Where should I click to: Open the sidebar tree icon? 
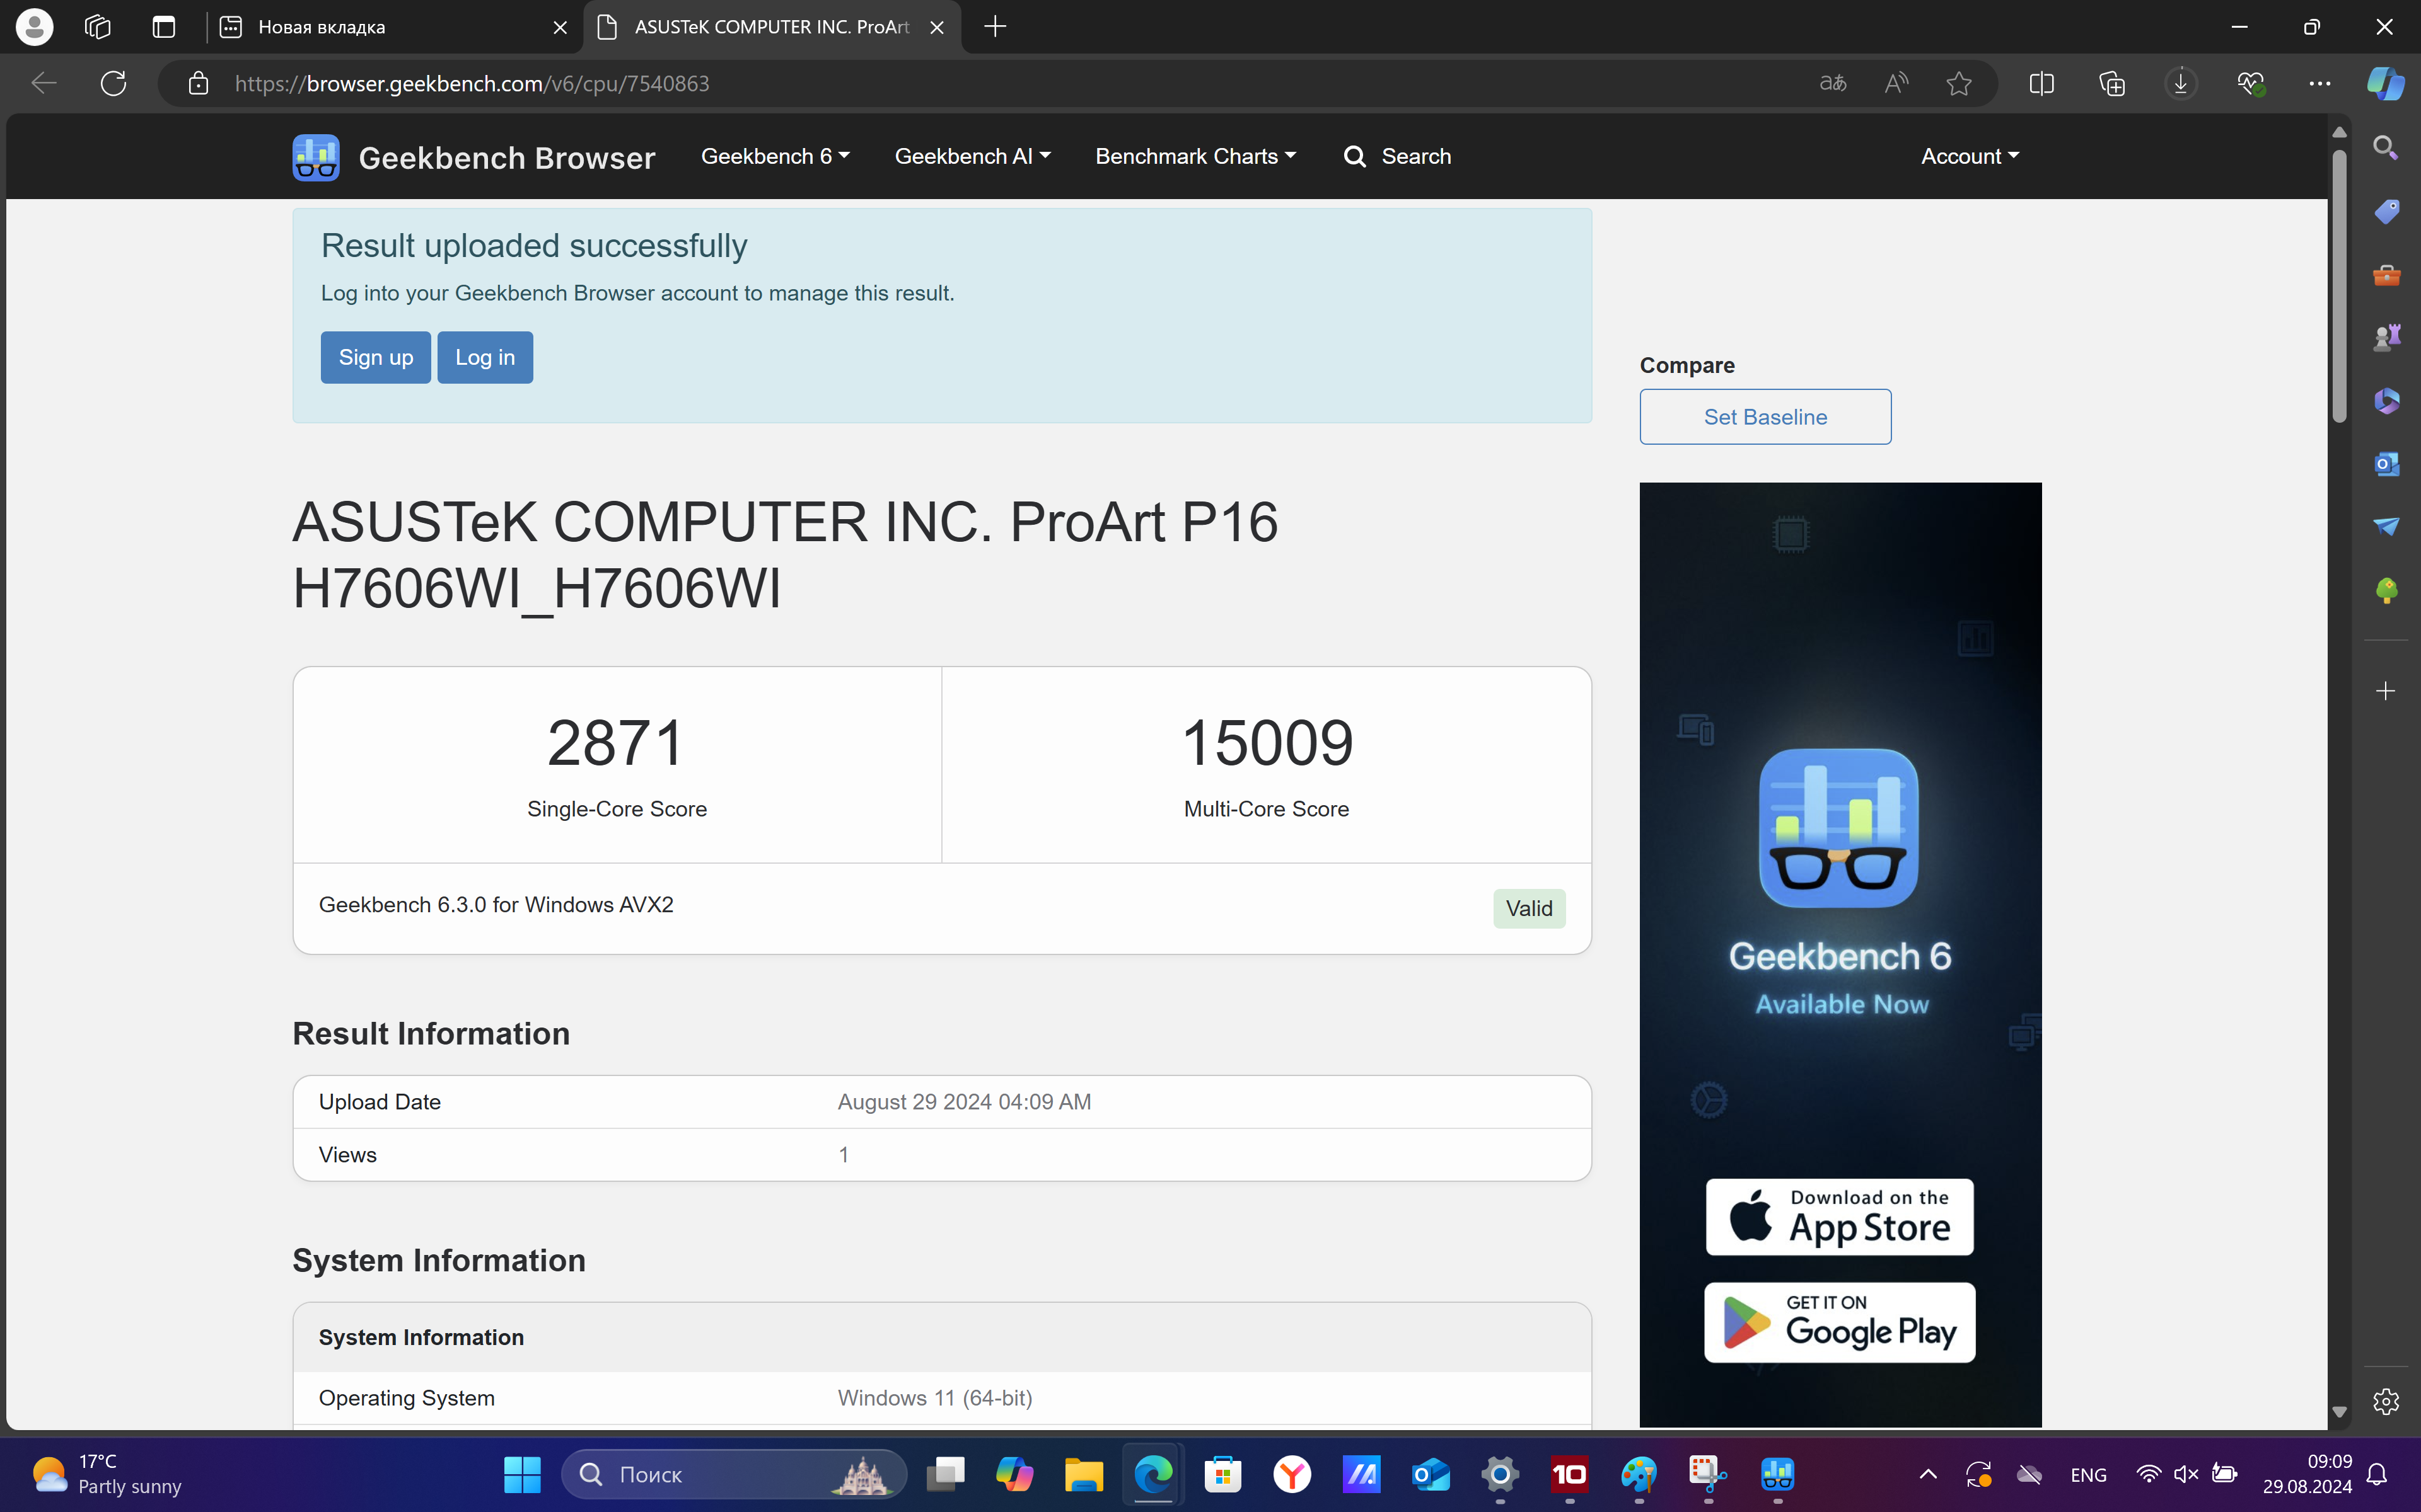(2386, 590)
